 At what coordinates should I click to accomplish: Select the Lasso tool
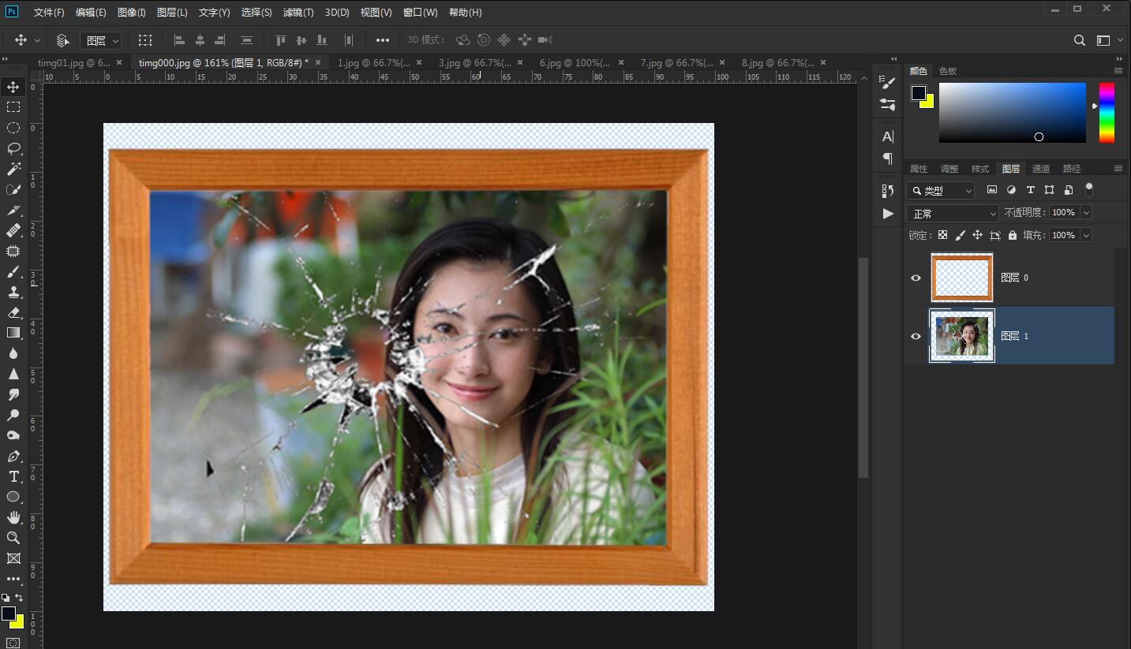point(13,148)
